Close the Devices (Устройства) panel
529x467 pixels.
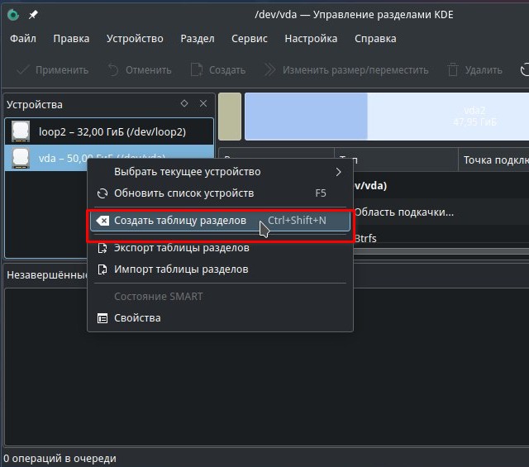[x=203, y=104]
